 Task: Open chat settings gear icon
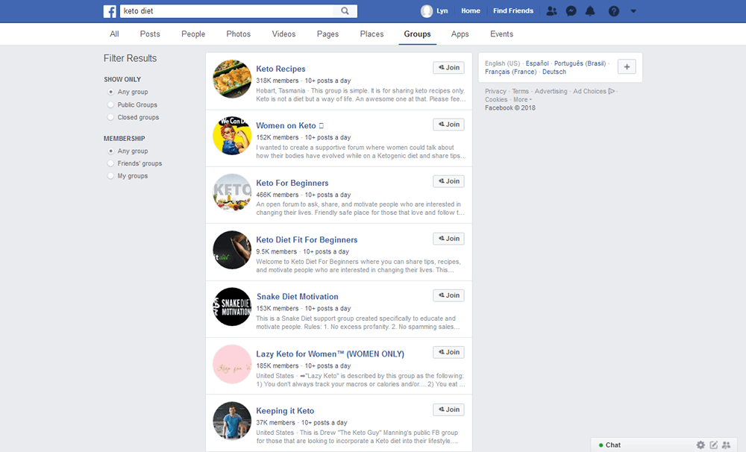pos(700,445)
